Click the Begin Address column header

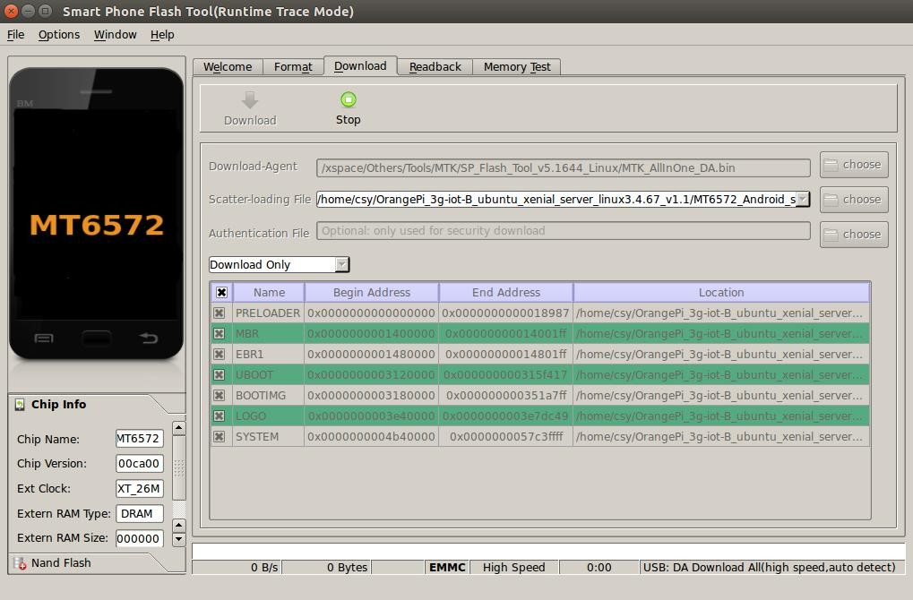pos(372,292)
